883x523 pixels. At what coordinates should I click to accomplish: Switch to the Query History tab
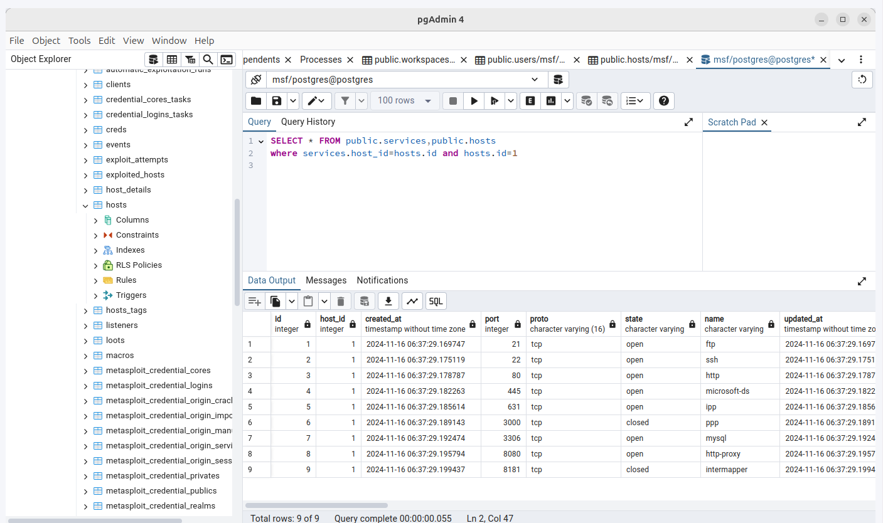308,122
